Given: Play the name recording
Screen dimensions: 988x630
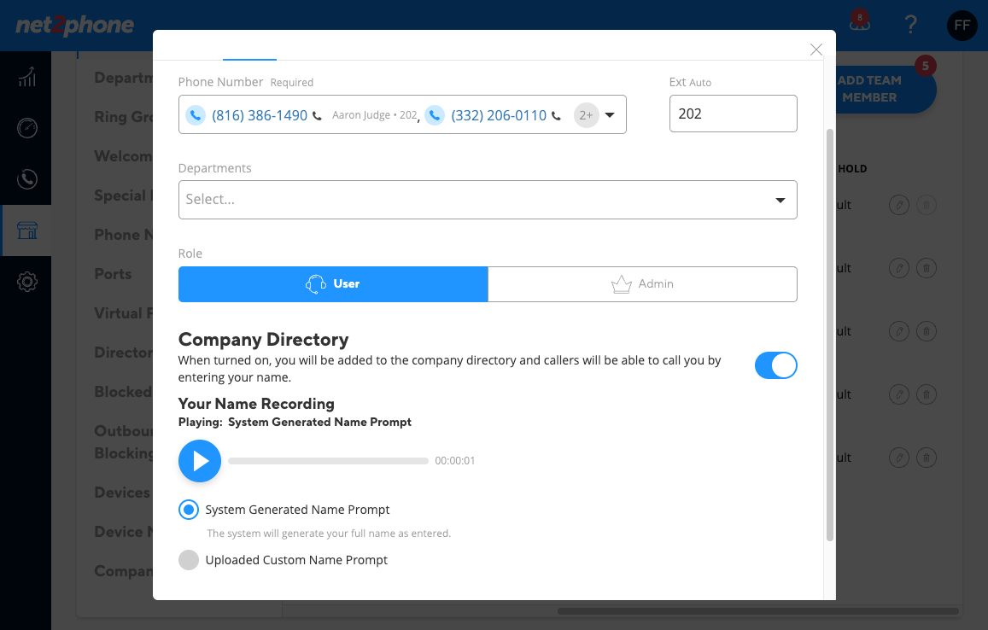Looking at the screenshot, I should pos(200,460).
